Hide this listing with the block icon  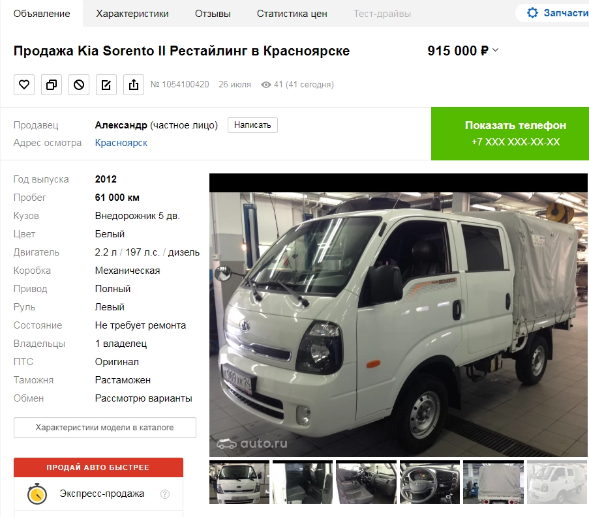(x=79, y=85)
